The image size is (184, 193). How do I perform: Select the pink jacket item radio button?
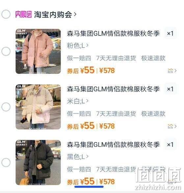(6, 51)
